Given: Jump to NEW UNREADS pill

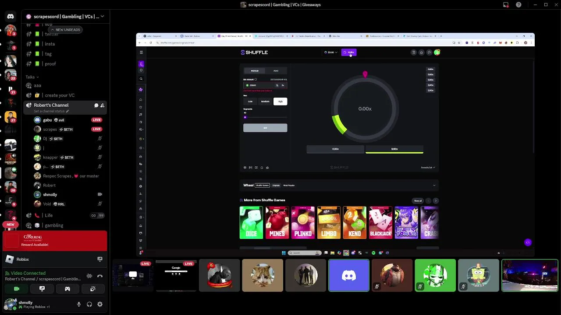Looking at the screenshot, I should [x=66, y=30].
